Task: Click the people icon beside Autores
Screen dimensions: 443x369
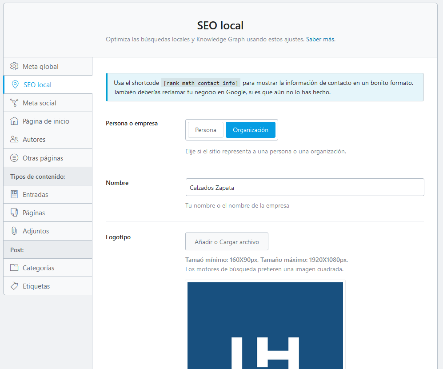Action: 14,140
